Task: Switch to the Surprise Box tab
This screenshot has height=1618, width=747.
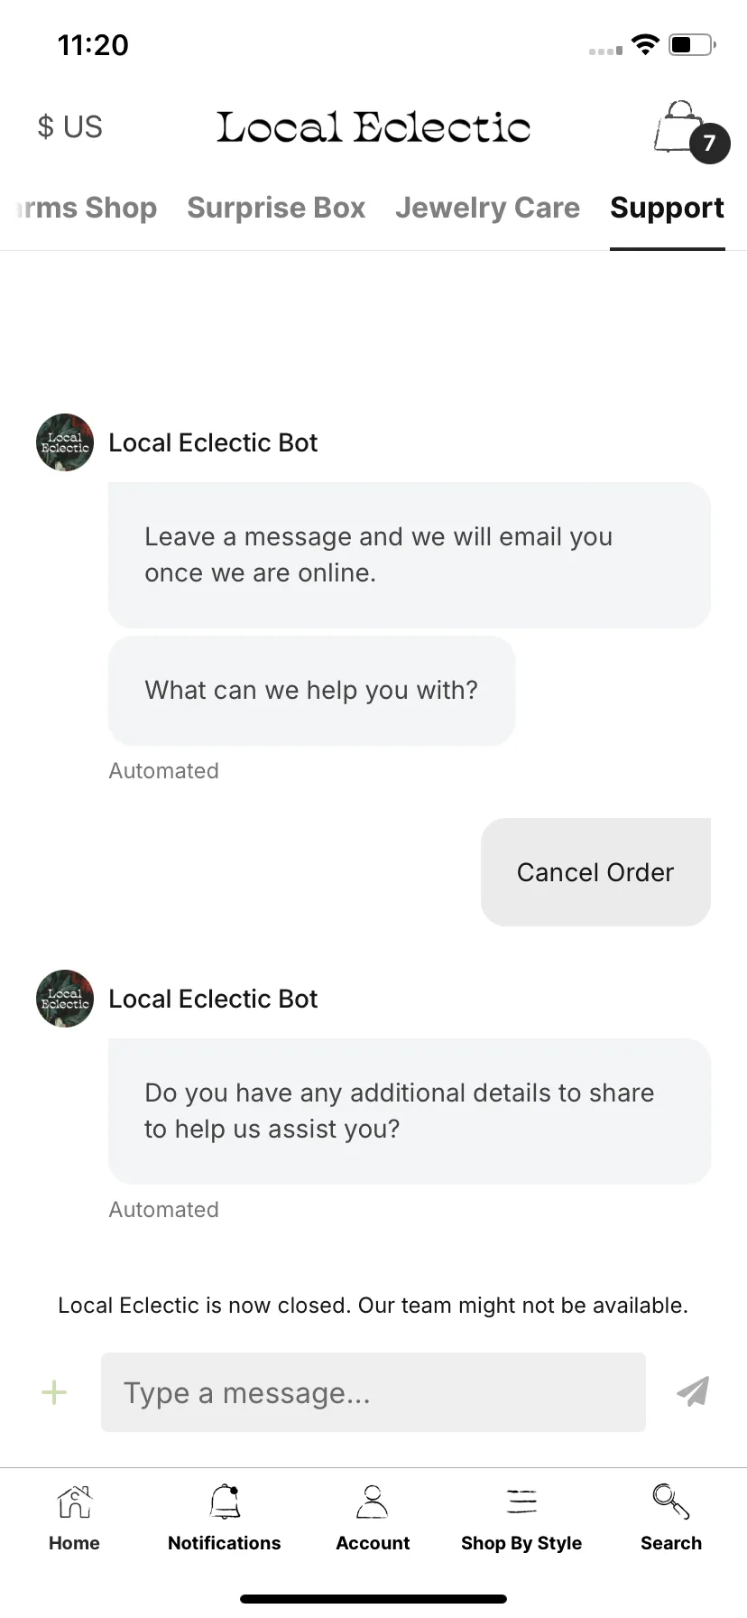Action: pos(276,208)
